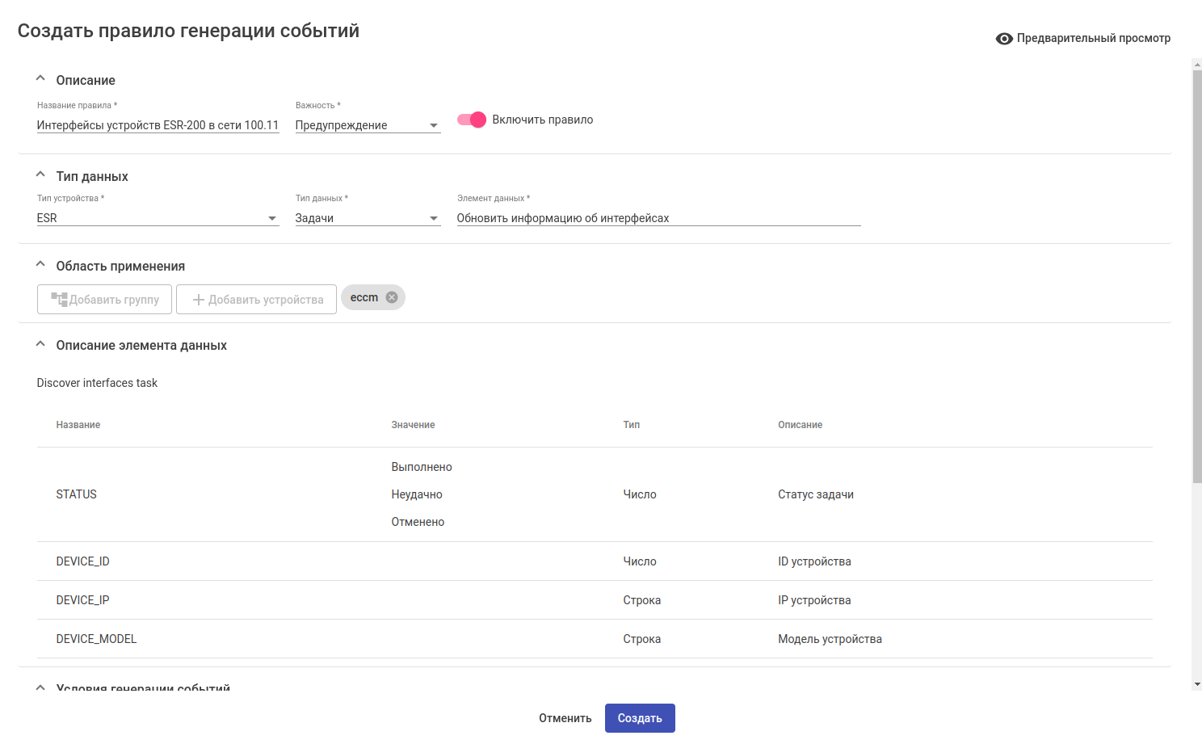Screen dimensions: 1202x744
Task: Collapse the Тип данных section
Action: coord(40,175)
